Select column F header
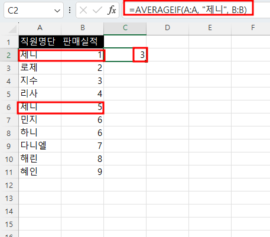 coord(251,28)
